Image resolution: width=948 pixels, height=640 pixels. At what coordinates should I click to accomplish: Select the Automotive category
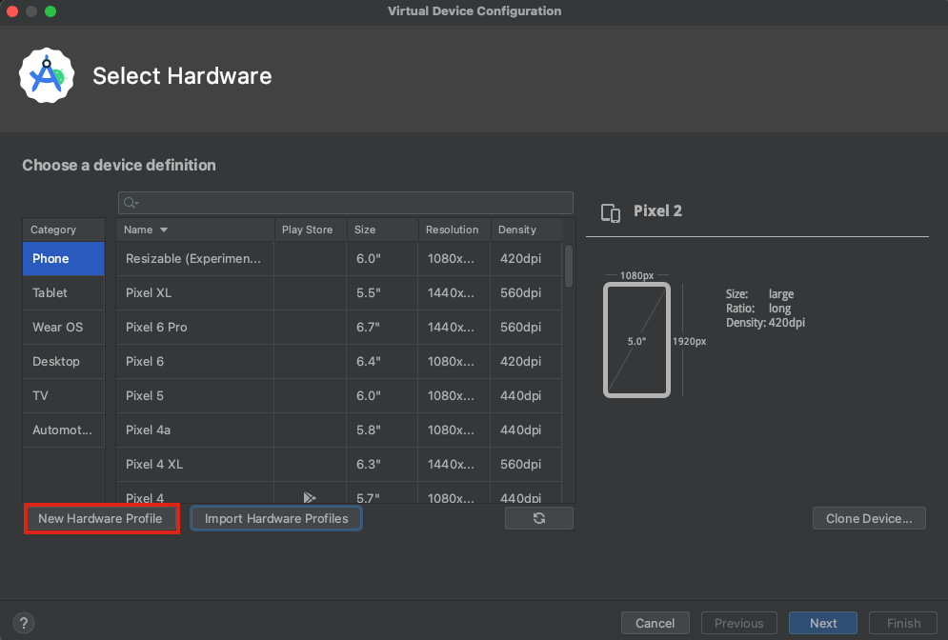pos(64,430)
